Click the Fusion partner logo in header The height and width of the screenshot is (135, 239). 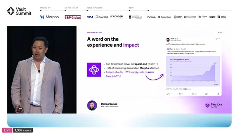tap(203, 17)
